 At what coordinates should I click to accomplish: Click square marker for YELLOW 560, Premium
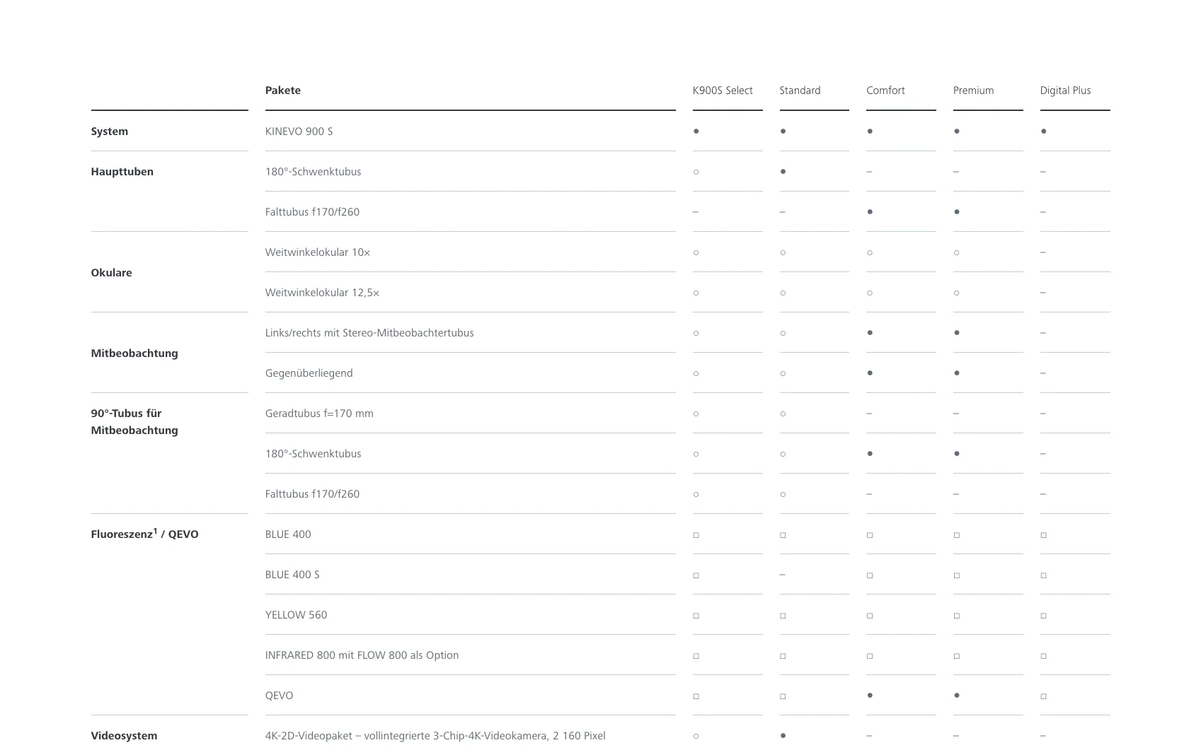click(x=957, y=616)
